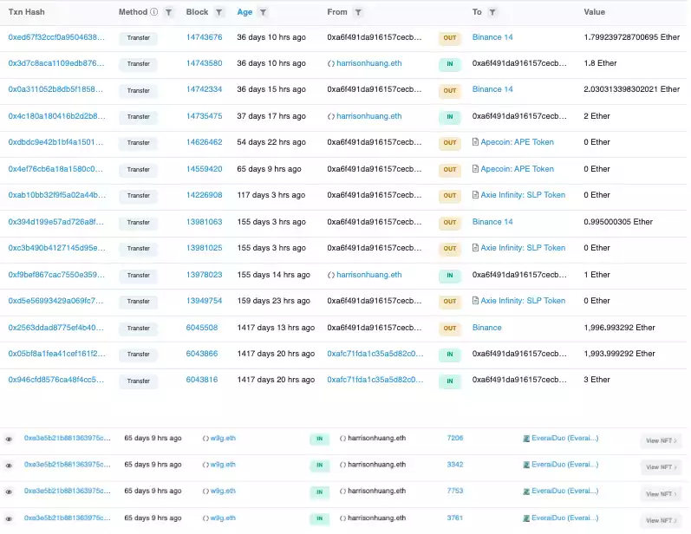Screen dimensions: 691x534
Task: Click View NFT button for token 3342
Action: point(661,467)
